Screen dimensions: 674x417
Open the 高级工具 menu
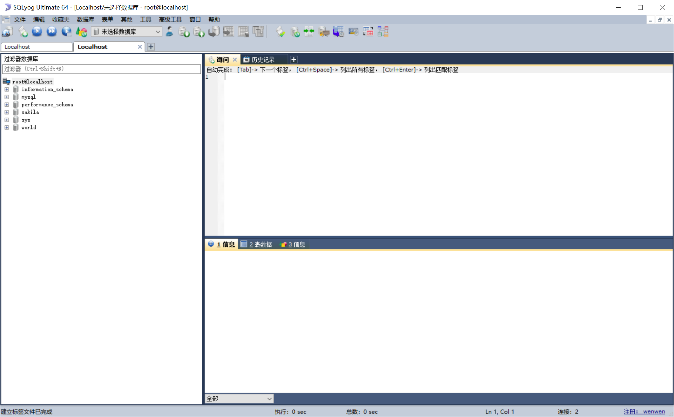tap(170, 19)
